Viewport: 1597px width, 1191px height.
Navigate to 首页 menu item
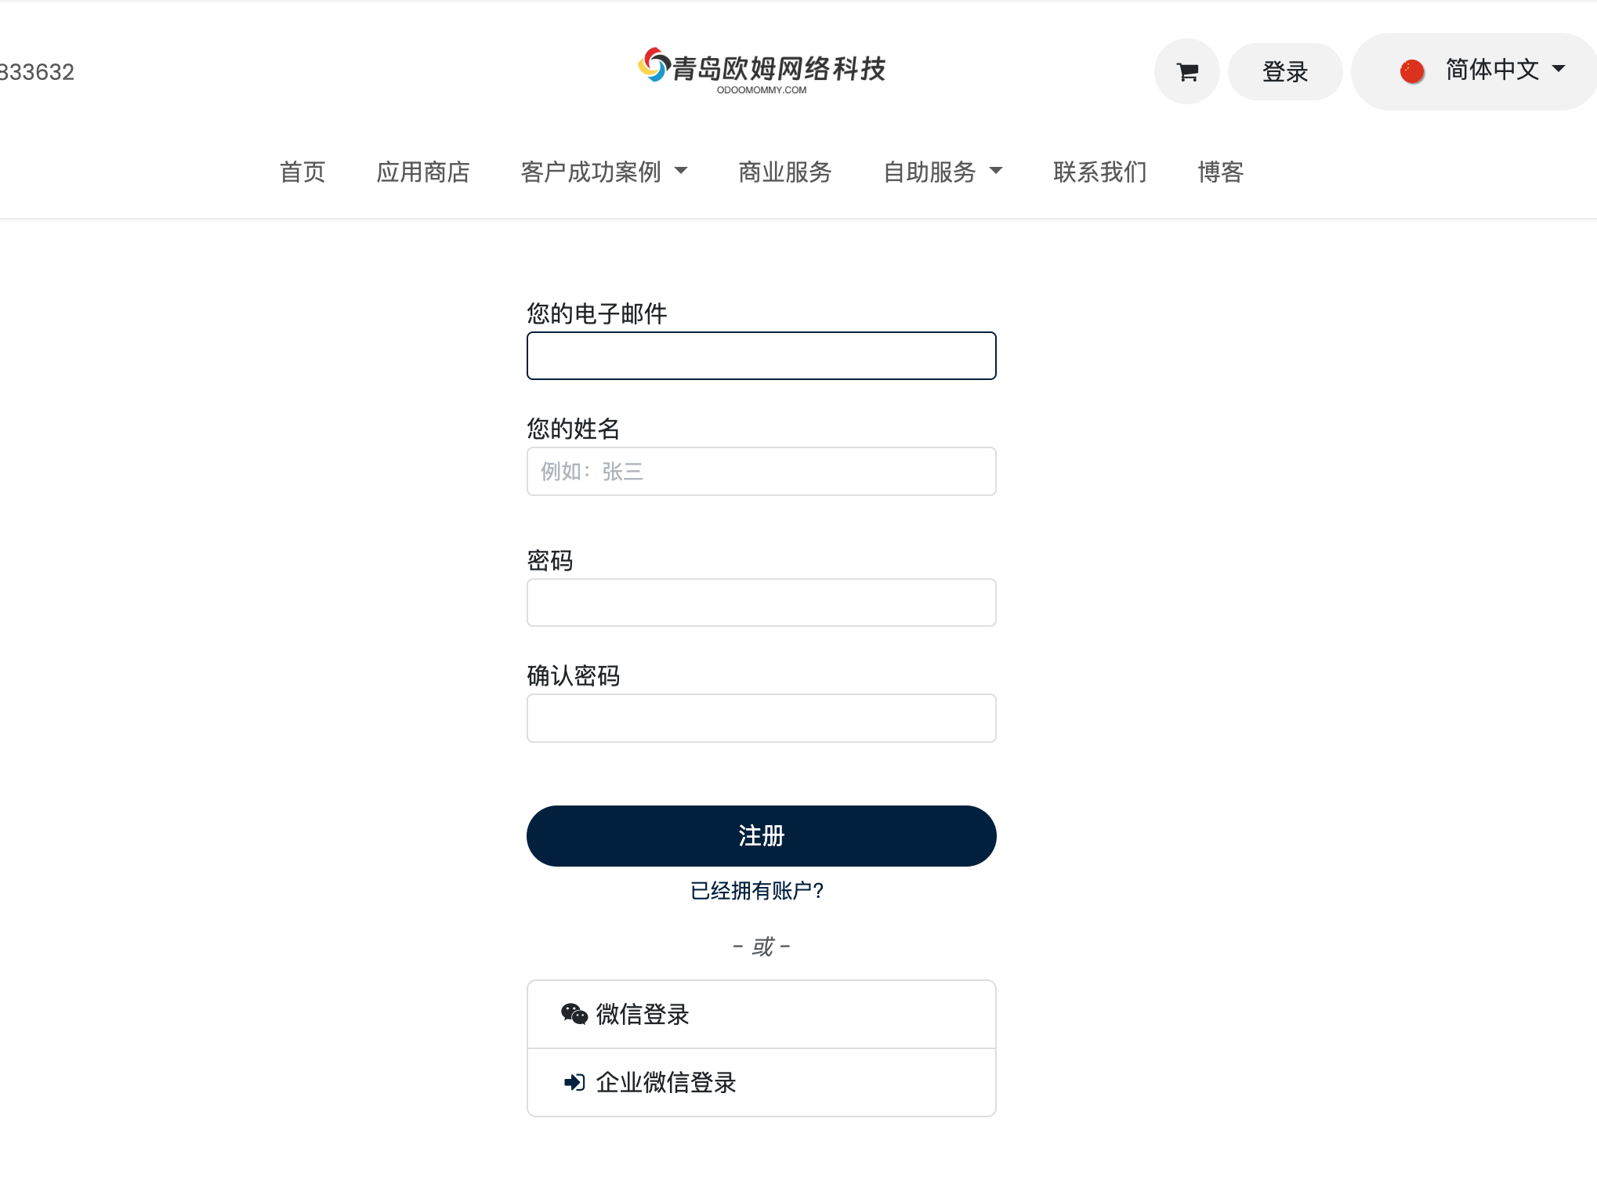click(302, 172)
